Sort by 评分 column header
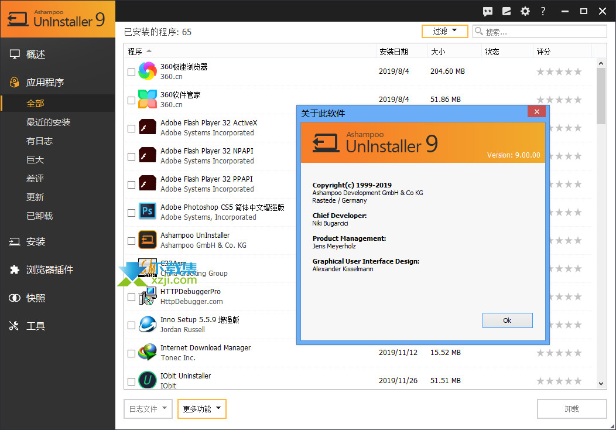616x430 pixels. tap(562, 52)
